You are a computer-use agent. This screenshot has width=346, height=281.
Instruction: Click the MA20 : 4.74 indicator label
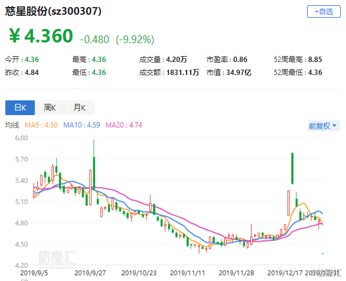click(x=124, y=125)
